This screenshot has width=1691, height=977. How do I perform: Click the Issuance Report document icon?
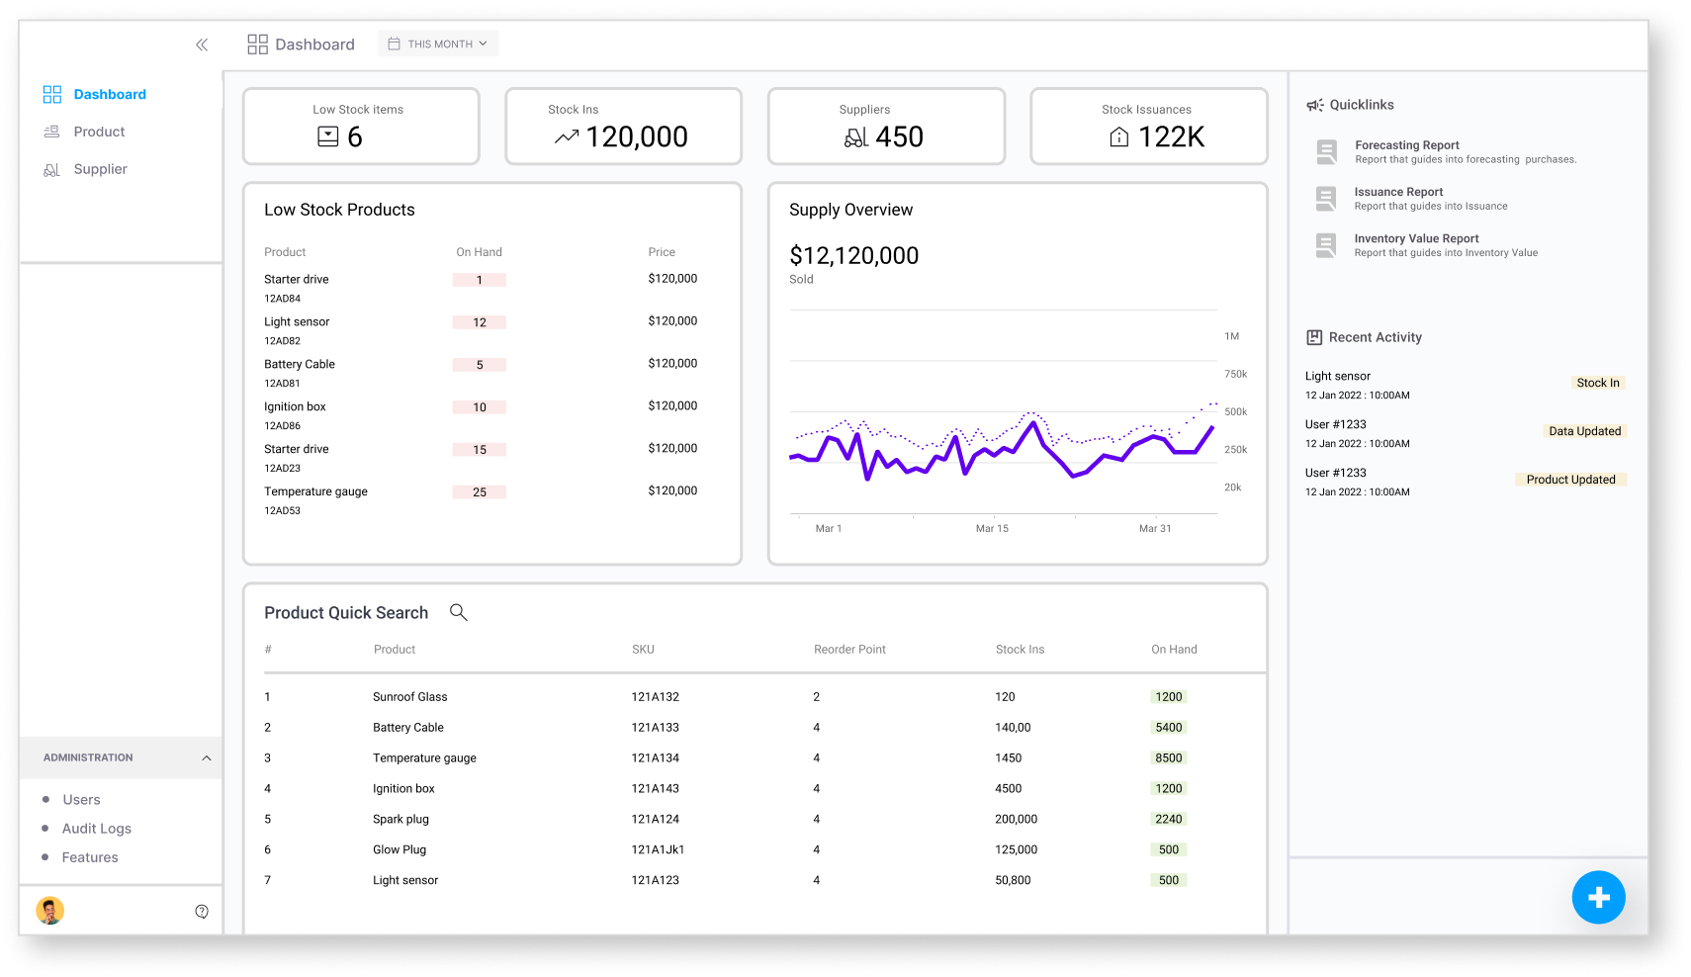pyautogui.click(x=1326, y=199)
